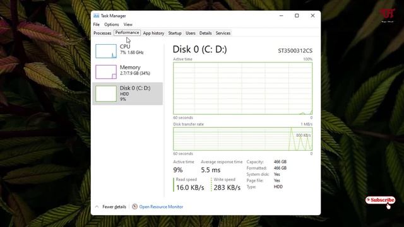Click the Formatted 466 GB value
Viewport: 404px width, 227px height.
280,168
